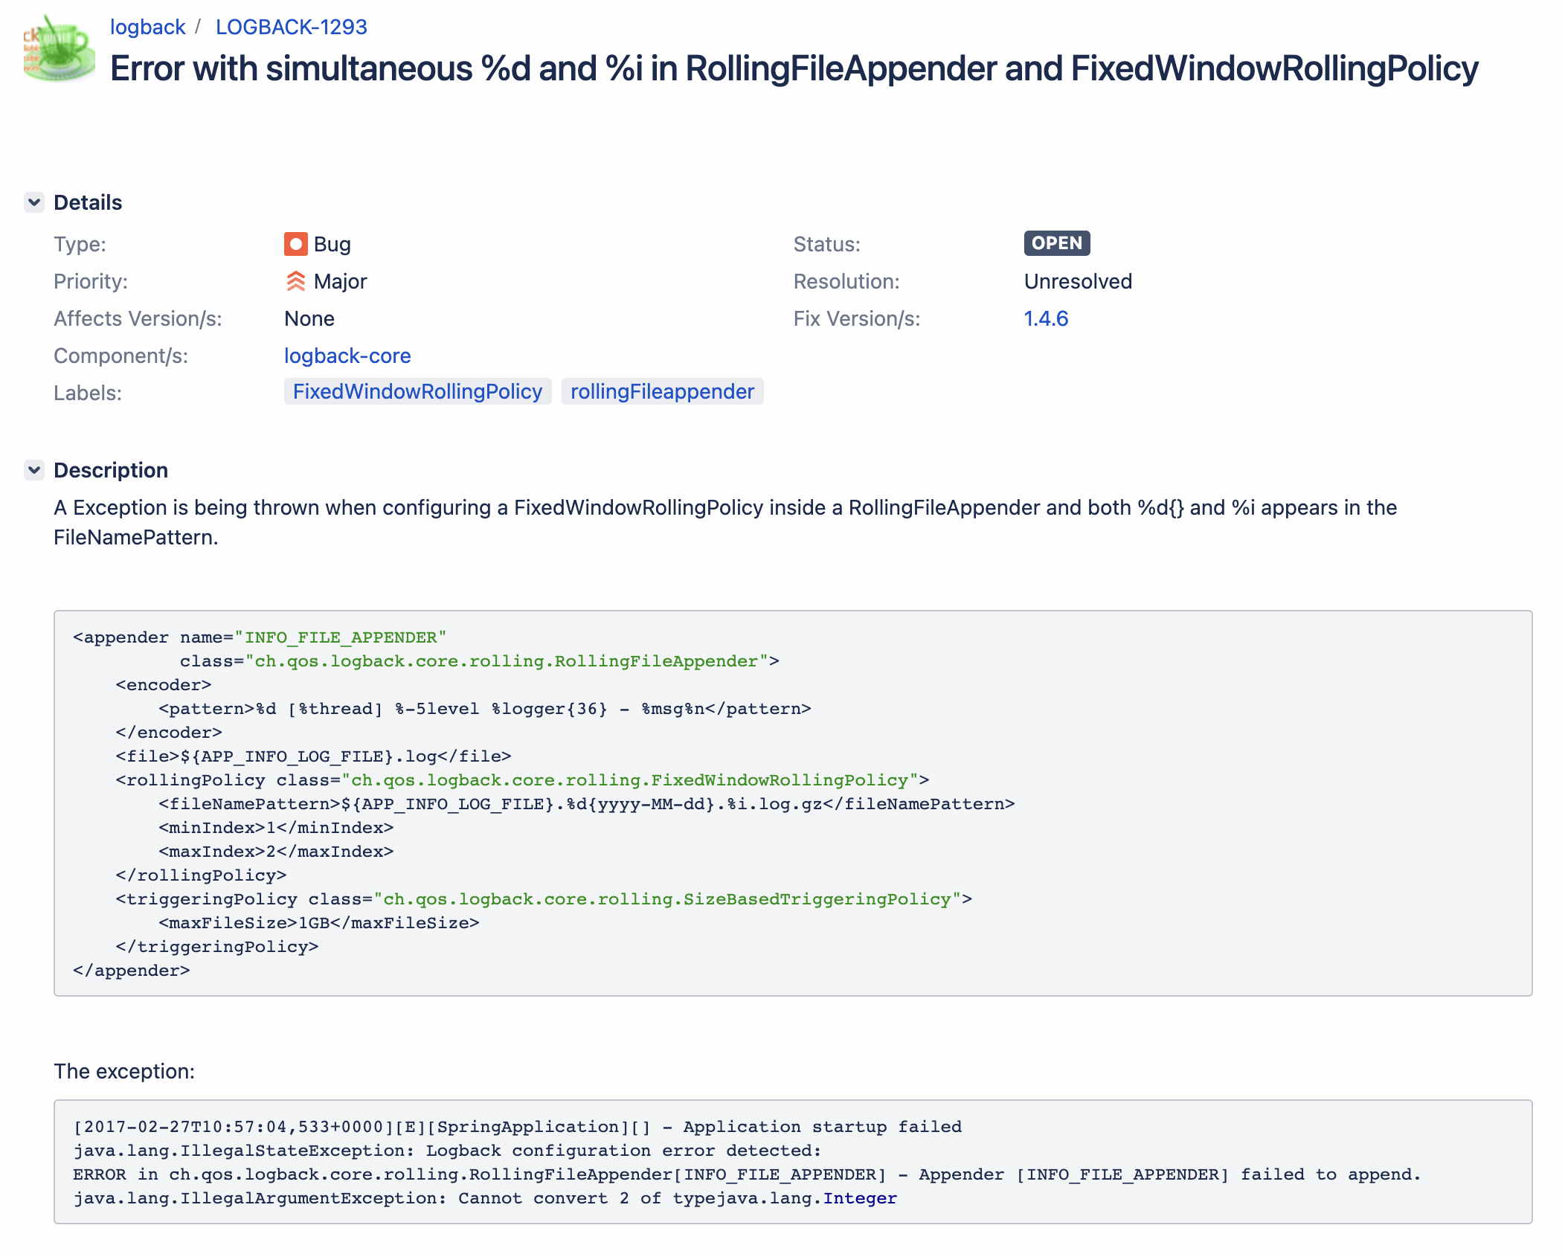Open the logback project breadcrumb link
The image size is (1565, 1257).
point(147,27)
